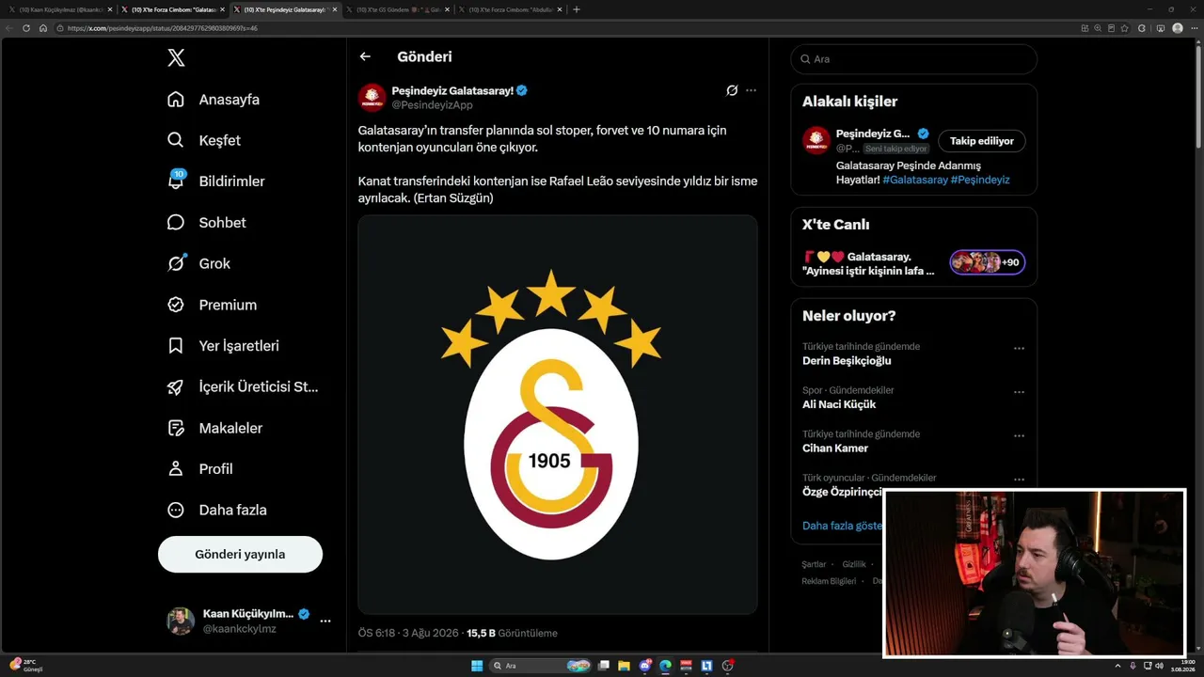
Task: Open Makaleler articles
Action: (x=214, y=428)
